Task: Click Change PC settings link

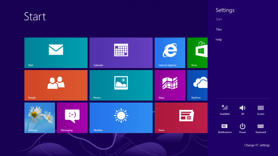Action: pos(257,145)
